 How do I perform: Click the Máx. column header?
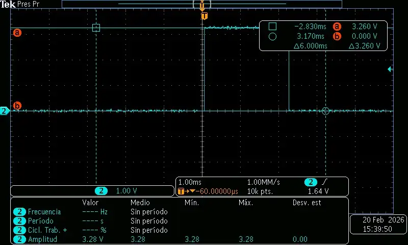246,203
